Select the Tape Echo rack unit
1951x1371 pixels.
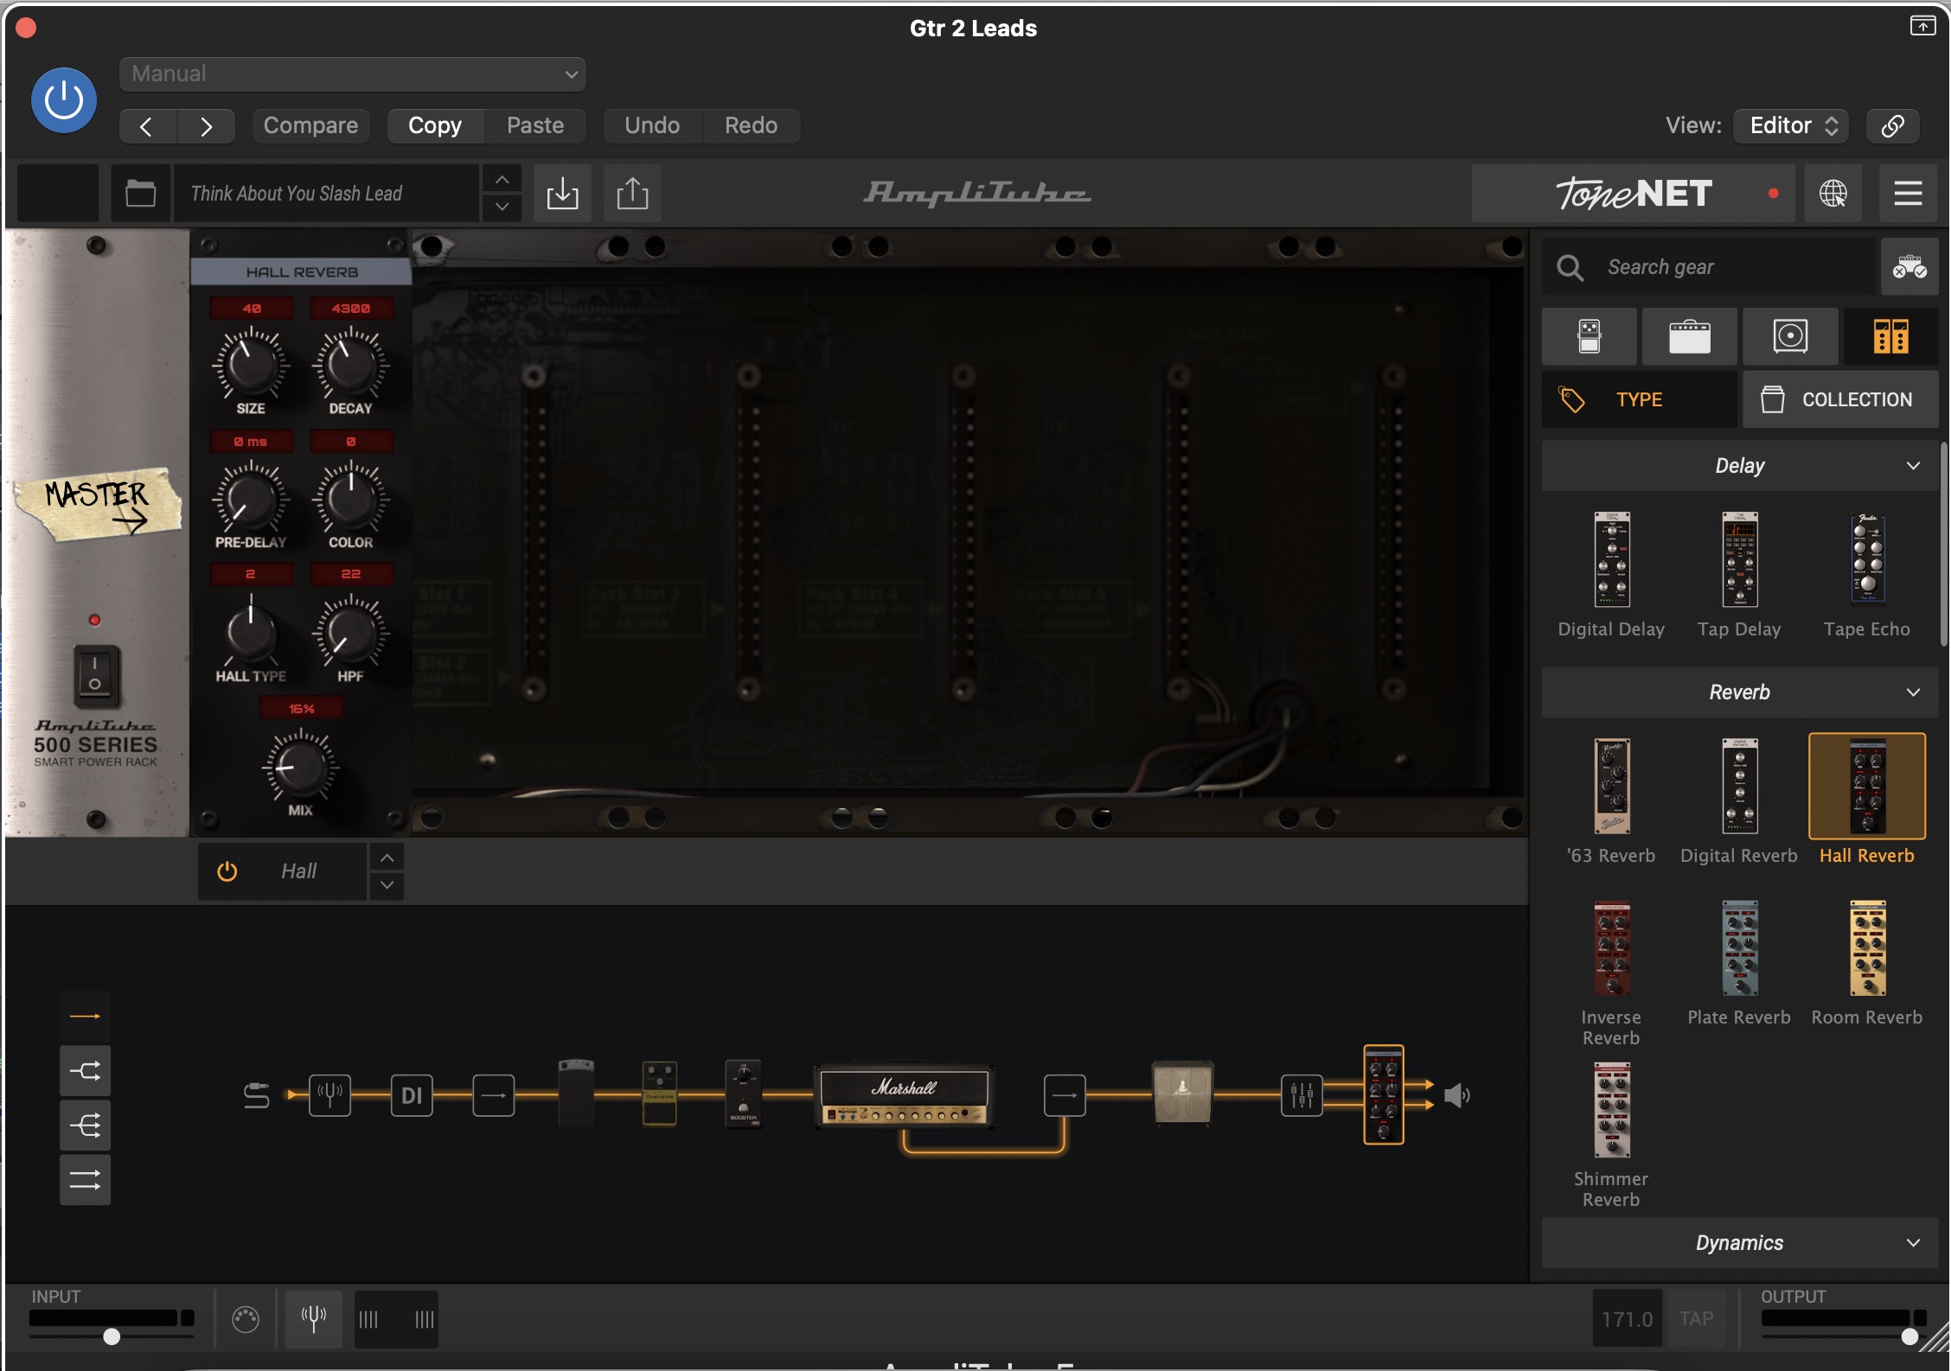click(x=1867, y=558)
